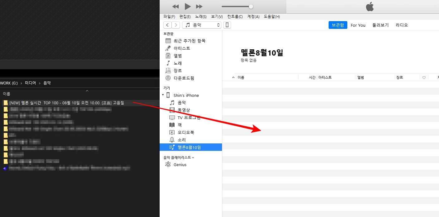Click the fast-forward next track button

pyautogui.click(x=199, y=7)
